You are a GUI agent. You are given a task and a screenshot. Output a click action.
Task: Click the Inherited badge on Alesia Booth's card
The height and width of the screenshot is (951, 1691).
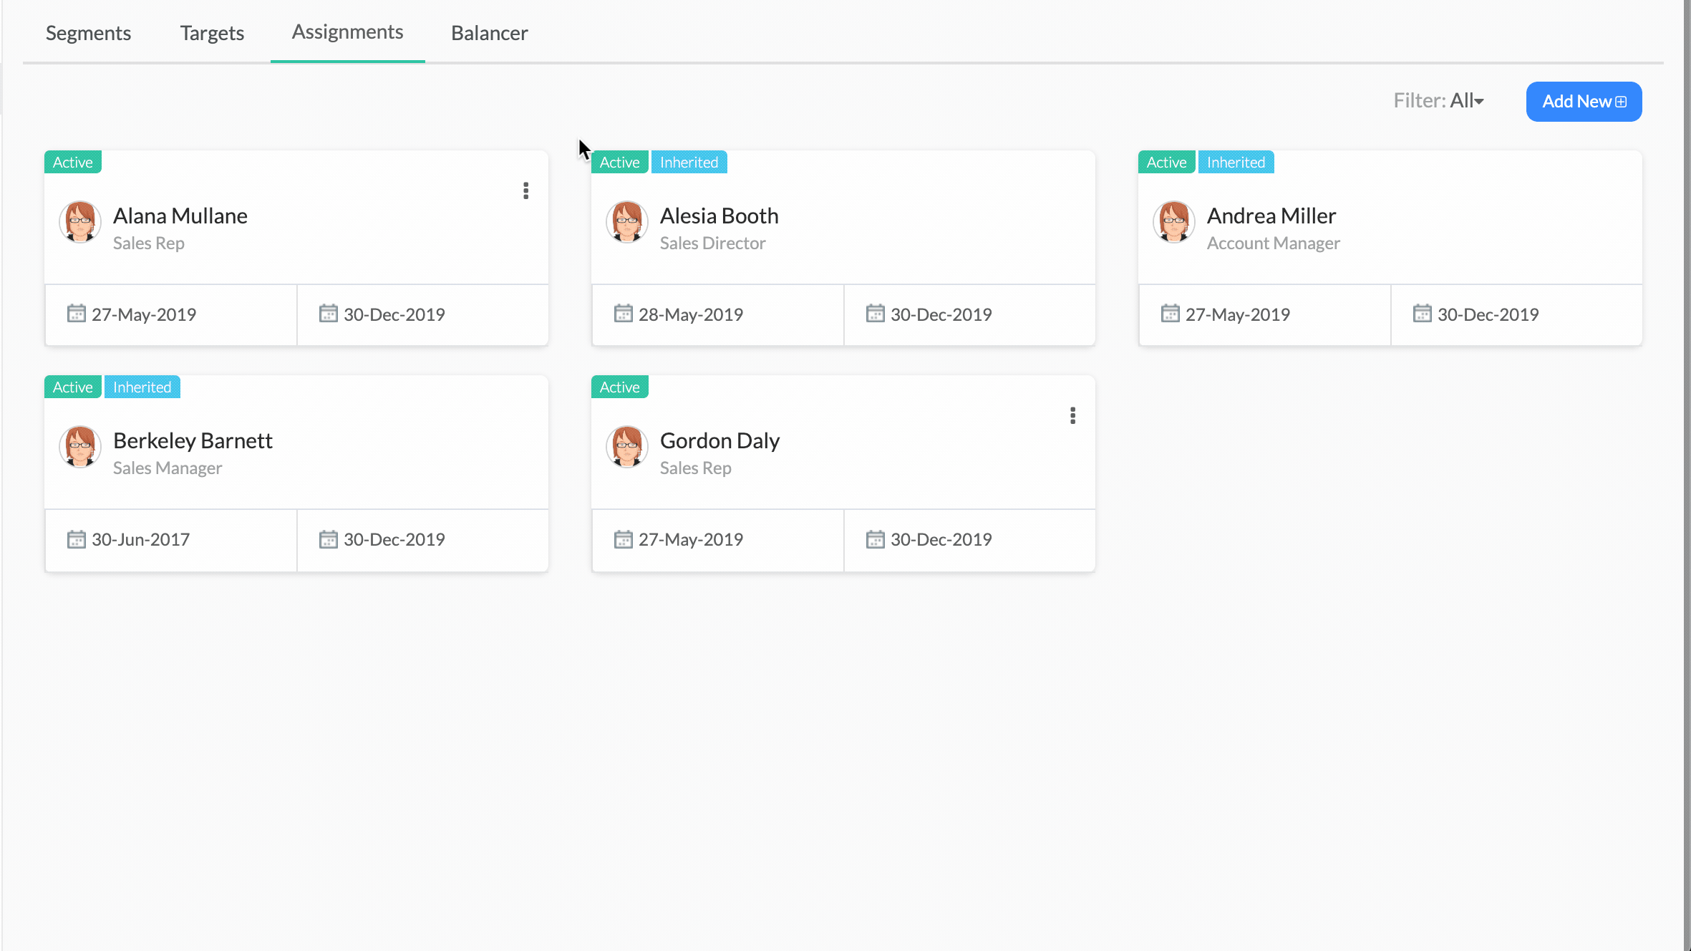[x=689, y=162]
